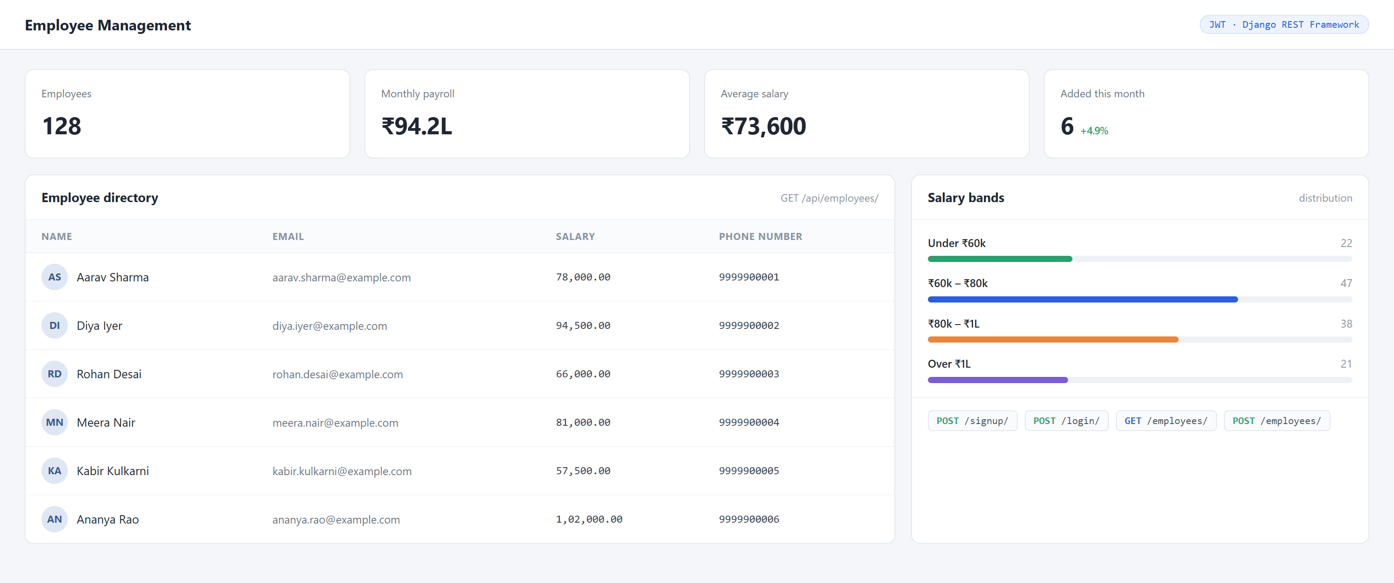The image size is (1394, 583).
Task: Click the distribution label
Action: click(1325, 198)
